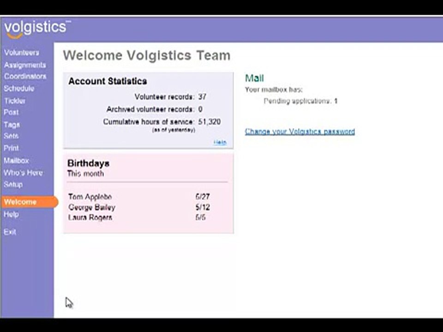This screenshot has width=443, height=332.
Task: Click the Welcome Volgistics Team title
Action: pyautogui.click(x=147, y=55)
